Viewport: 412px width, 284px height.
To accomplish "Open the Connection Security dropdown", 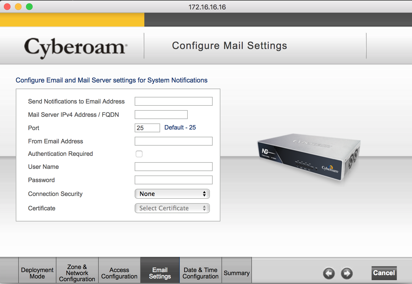I will click(x=172, y=194).
